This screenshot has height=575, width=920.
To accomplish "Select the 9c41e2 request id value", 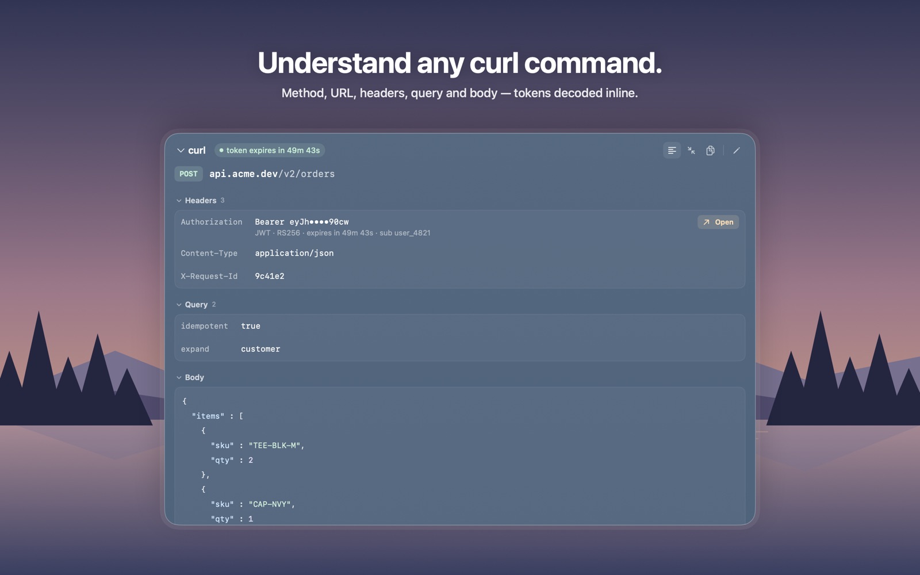I will coord(270,276).
